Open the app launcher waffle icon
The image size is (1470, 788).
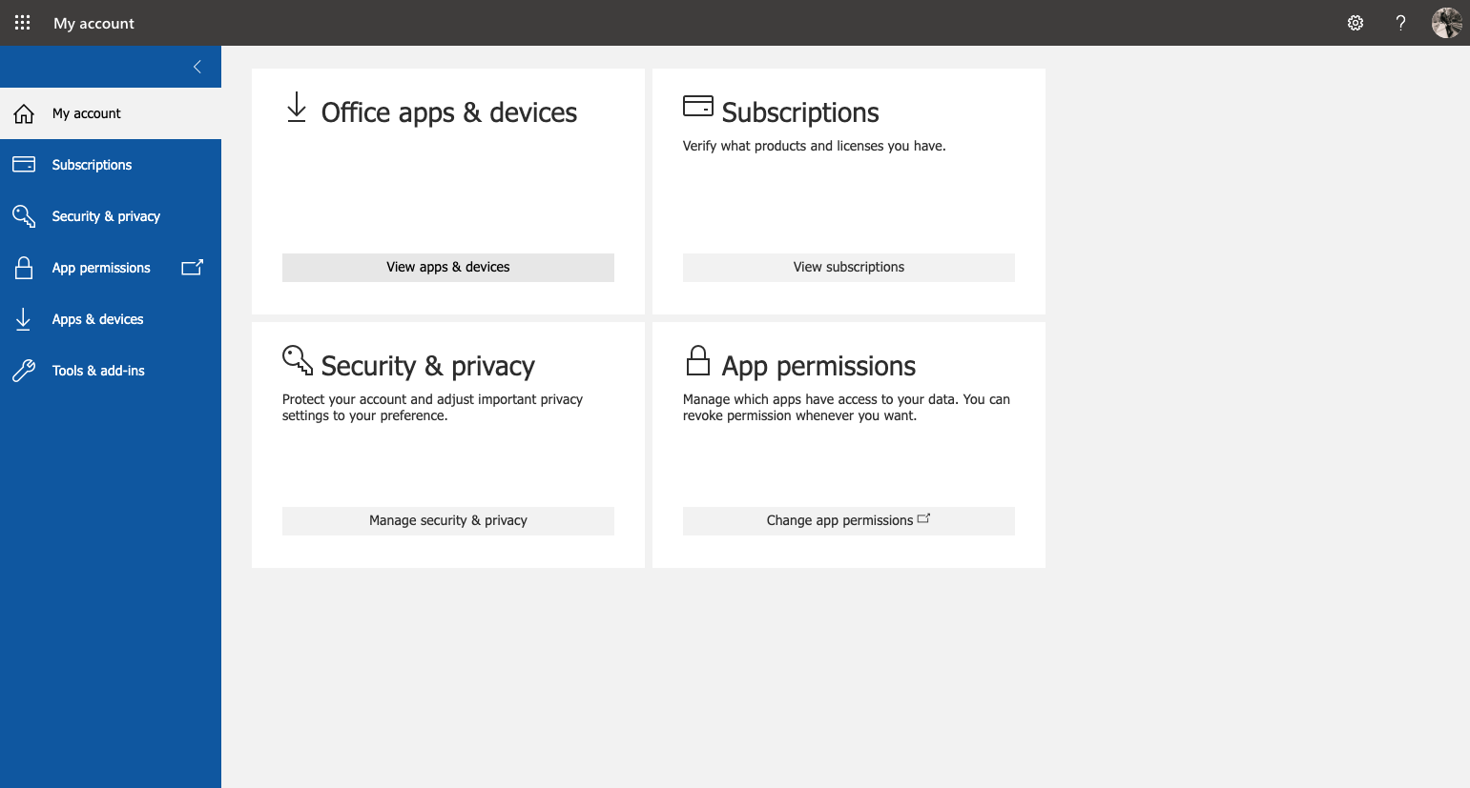pos(23,23)
